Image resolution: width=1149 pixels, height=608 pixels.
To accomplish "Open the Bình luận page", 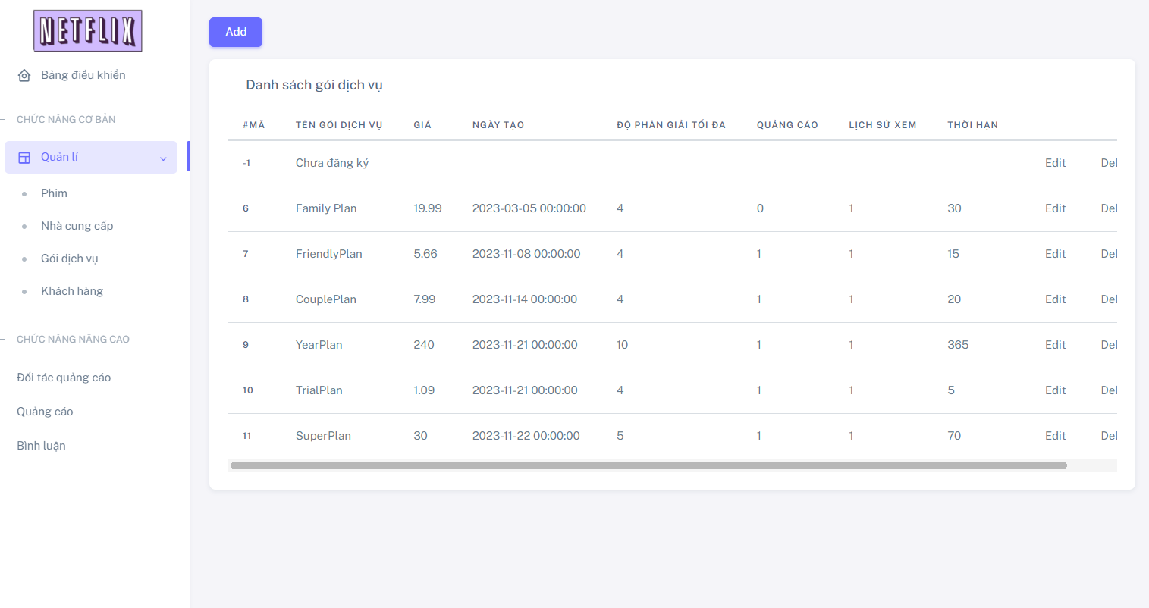I will point(41,446).
